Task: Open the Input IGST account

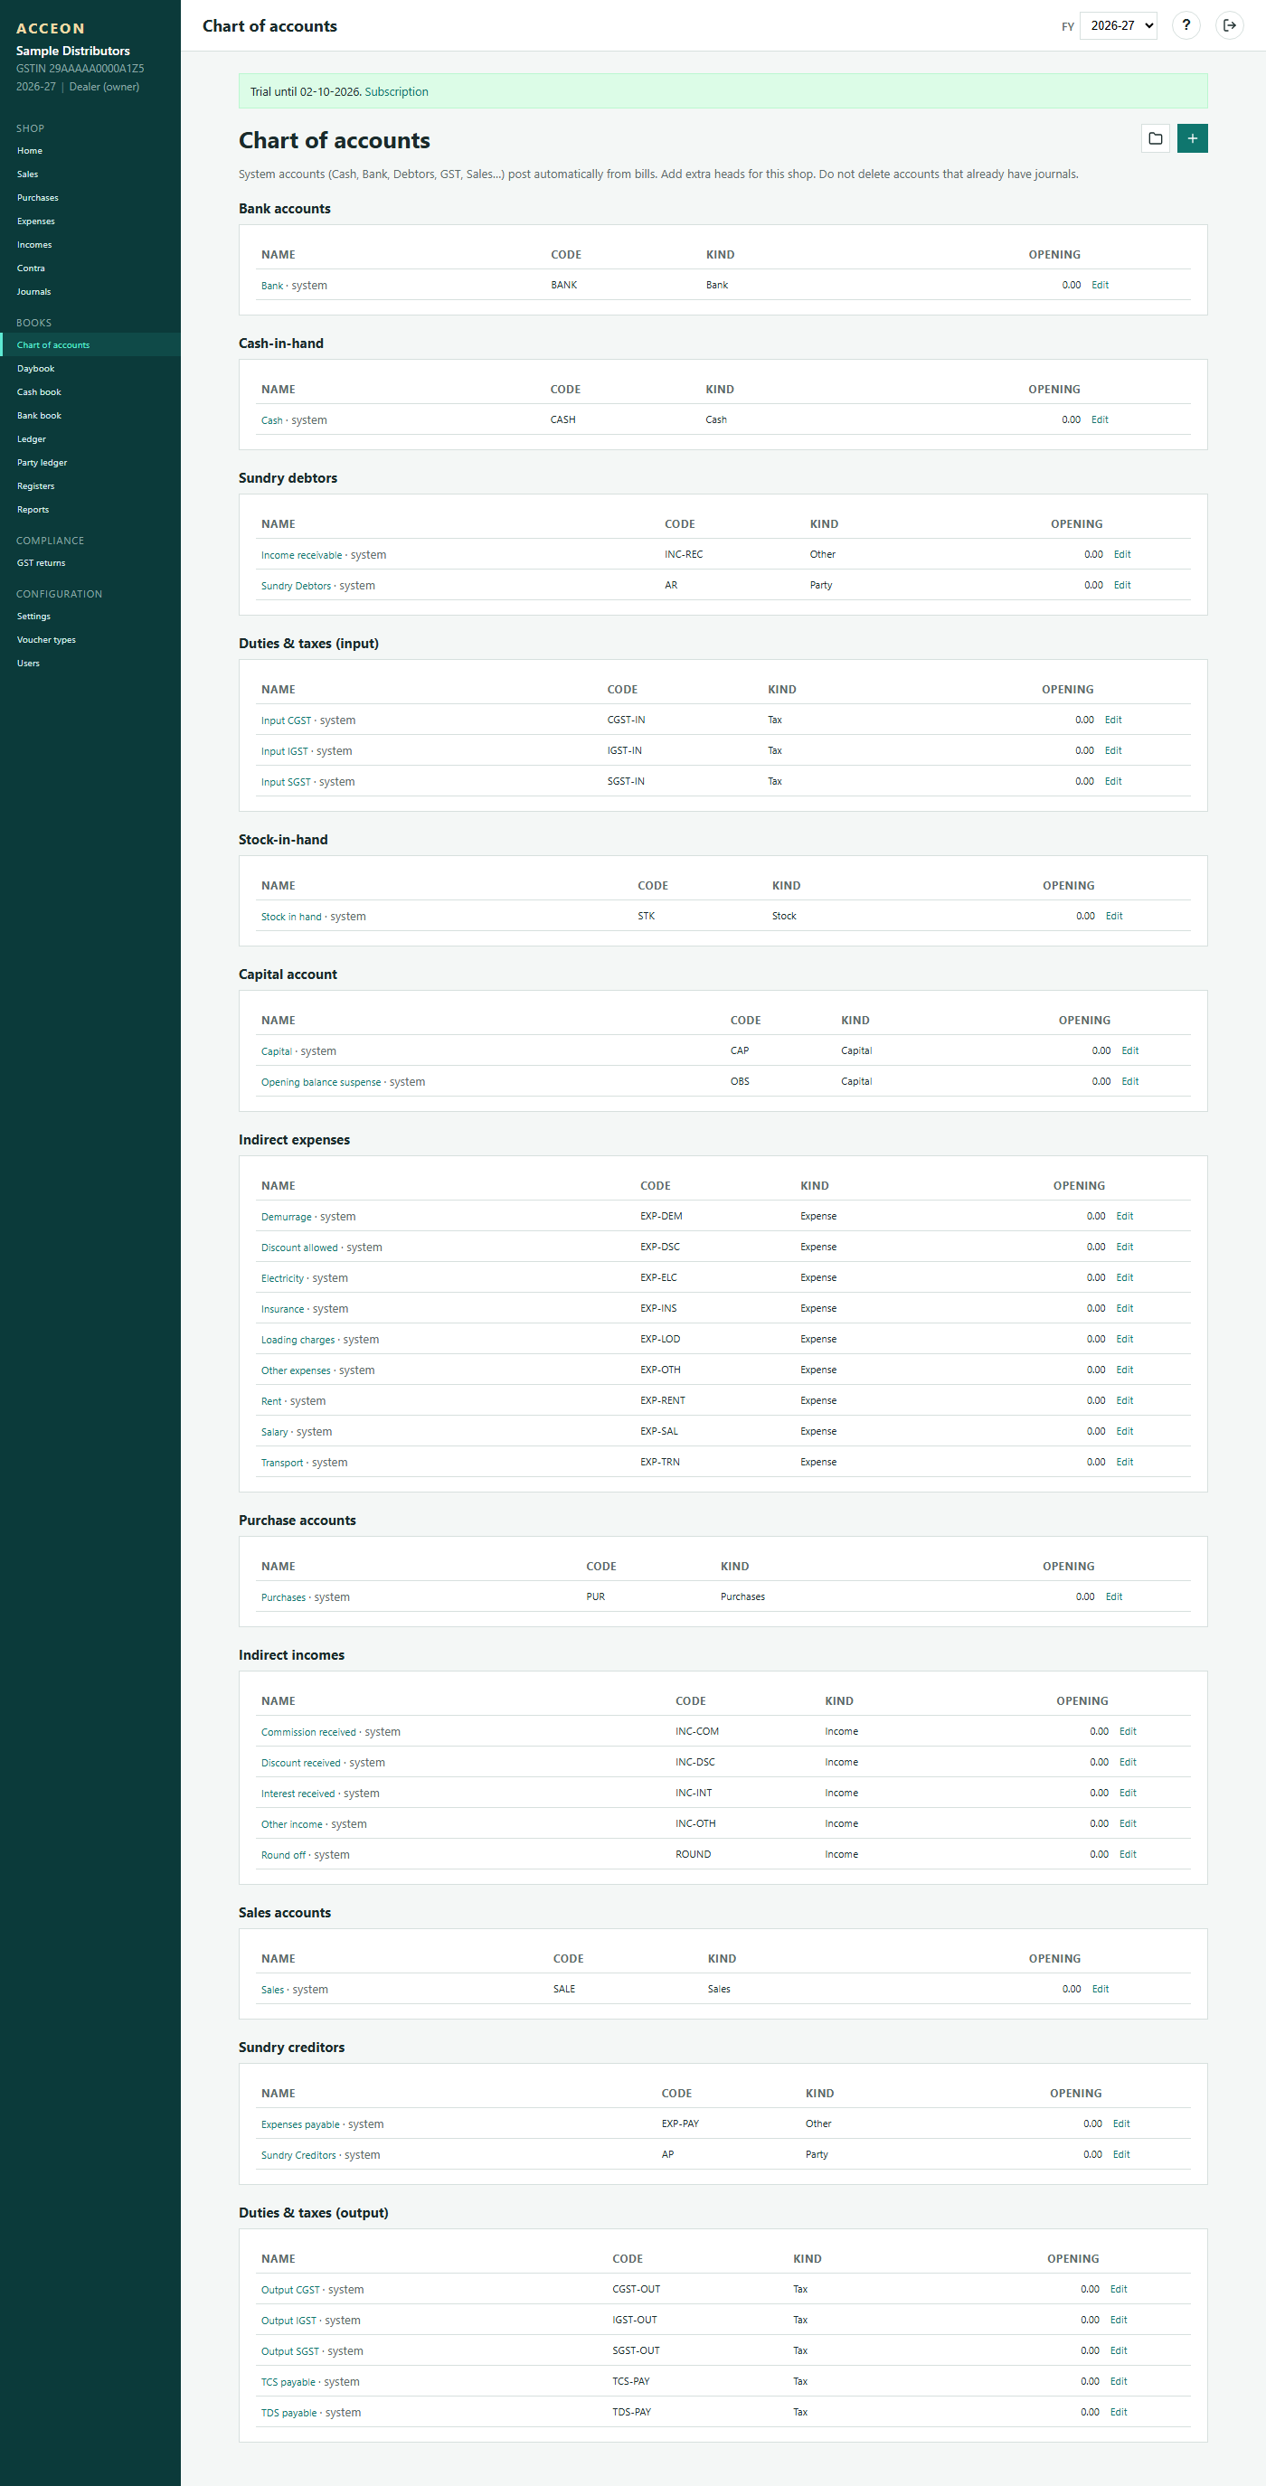Action: [284, 751]
